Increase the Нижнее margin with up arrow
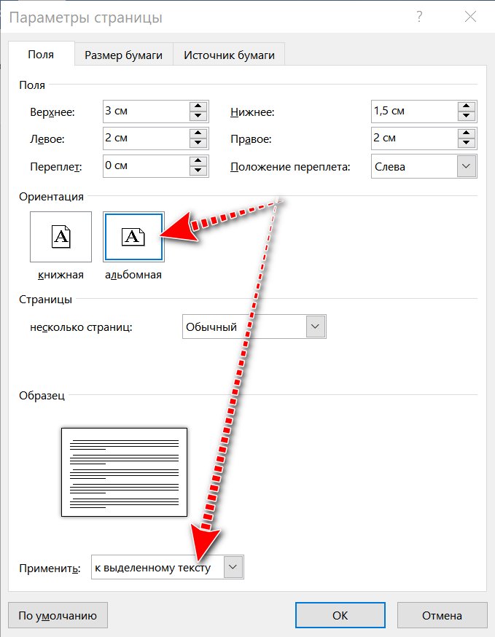This screenshot has height=637, width=495. point(466,106)
